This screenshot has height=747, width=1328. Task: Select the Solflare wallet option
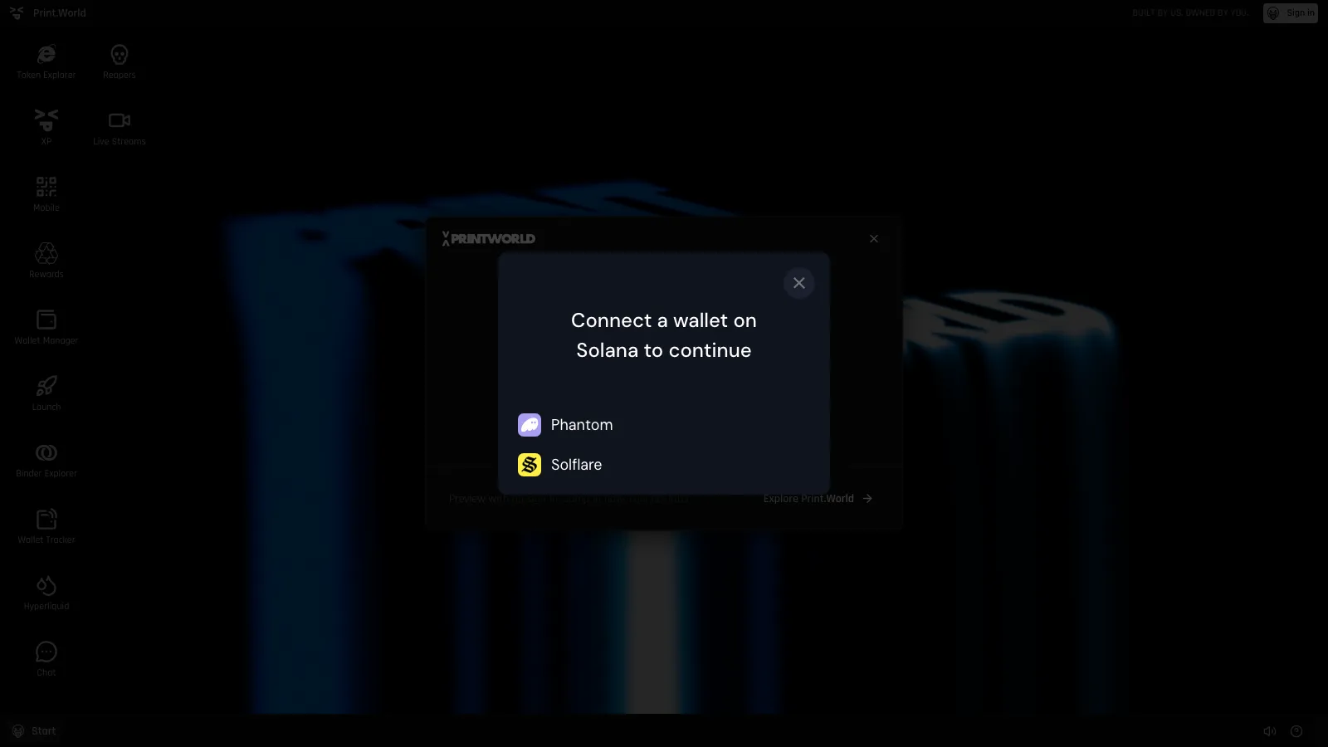click(x=664, y=465)
